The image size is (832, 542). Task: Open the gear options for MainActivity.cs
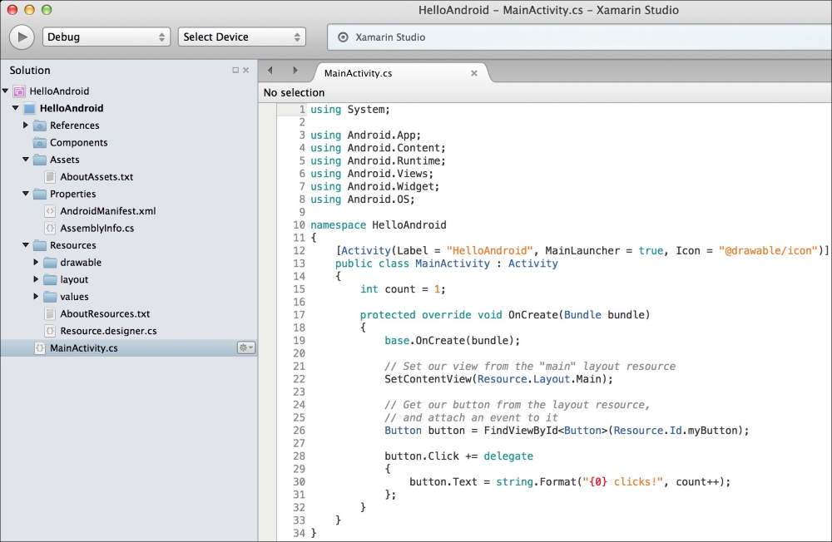click(x=245, y=348)
